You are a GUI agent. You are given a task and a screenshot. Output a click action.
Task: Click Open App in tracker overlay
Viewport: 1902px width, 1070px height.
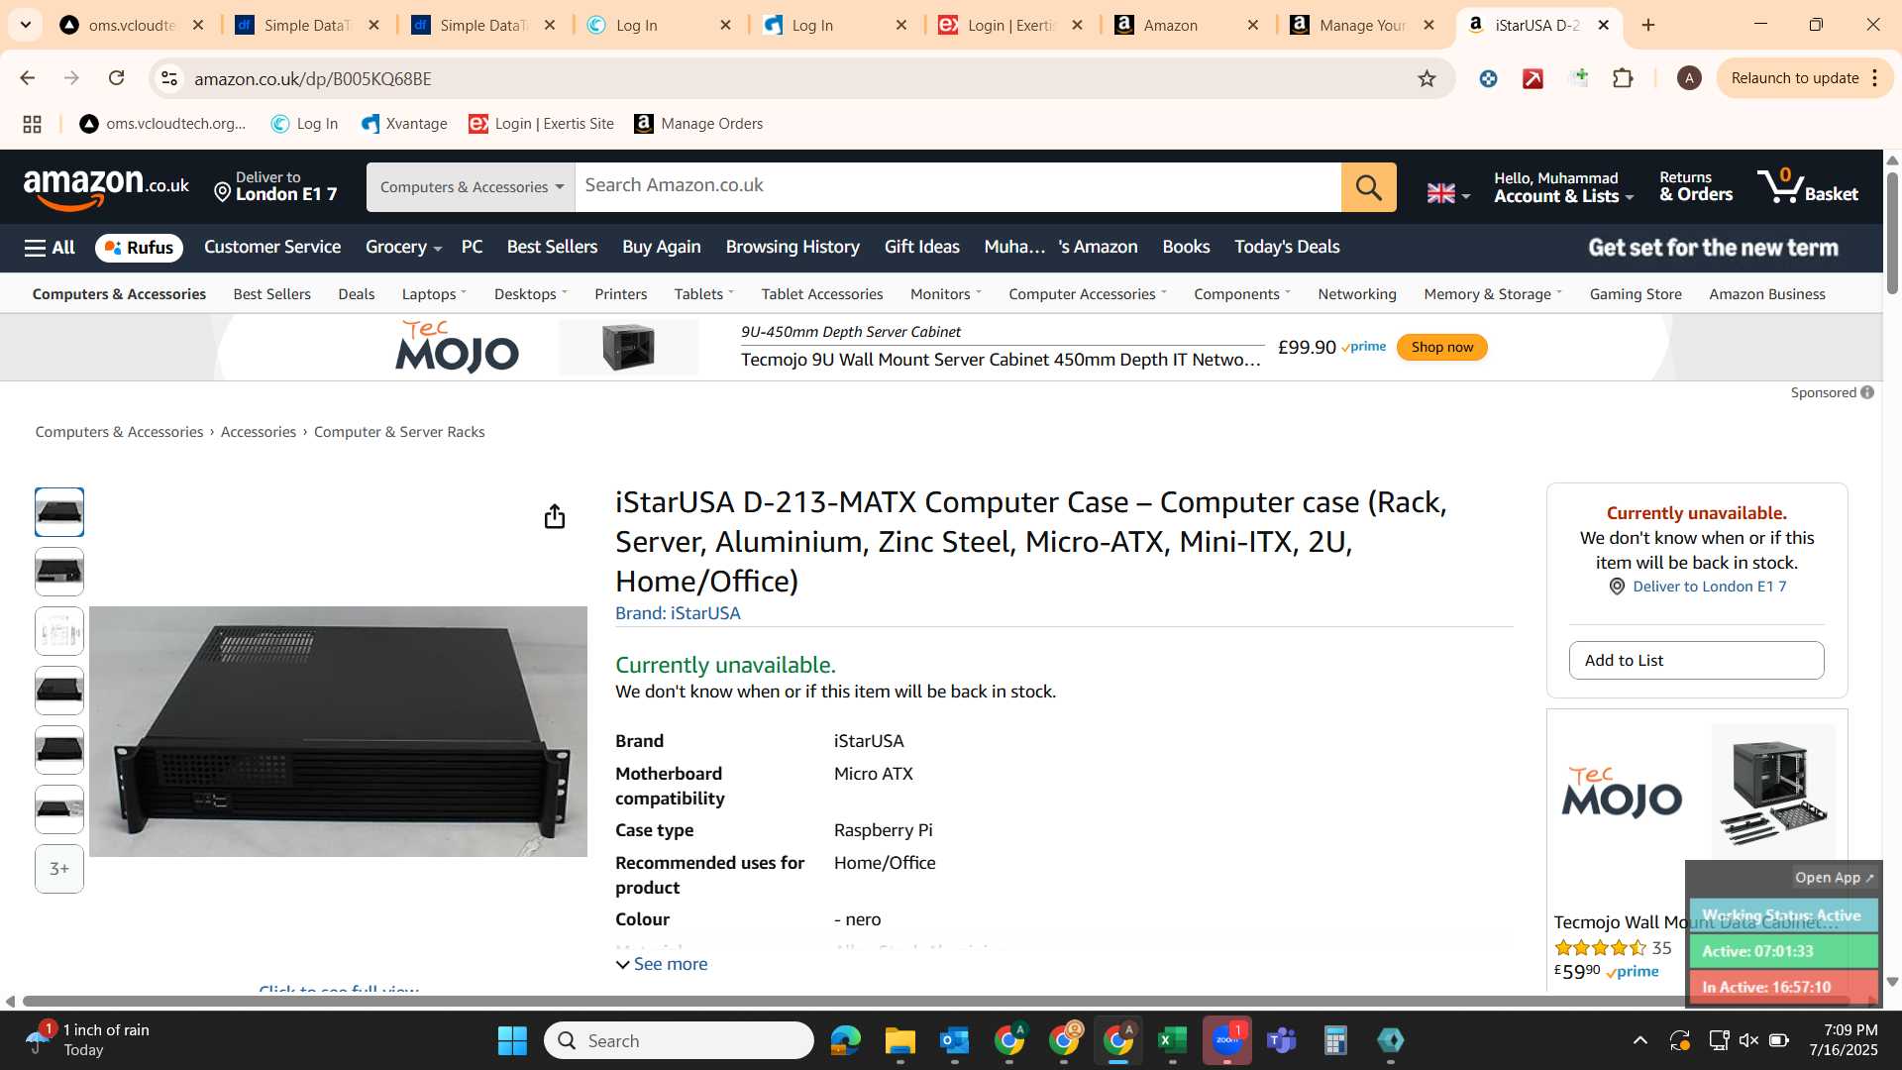(1834, 878)
